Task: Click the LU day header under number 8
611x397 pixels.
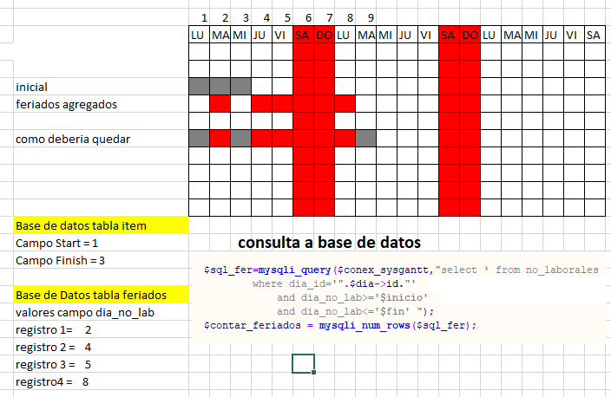Action: tap(345, 35)
